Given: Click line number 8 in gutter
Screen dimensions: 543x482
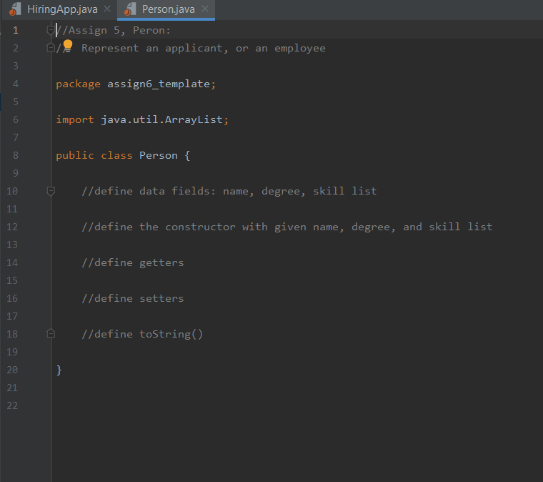Looking at the screenshot, I should pos(16,155).
